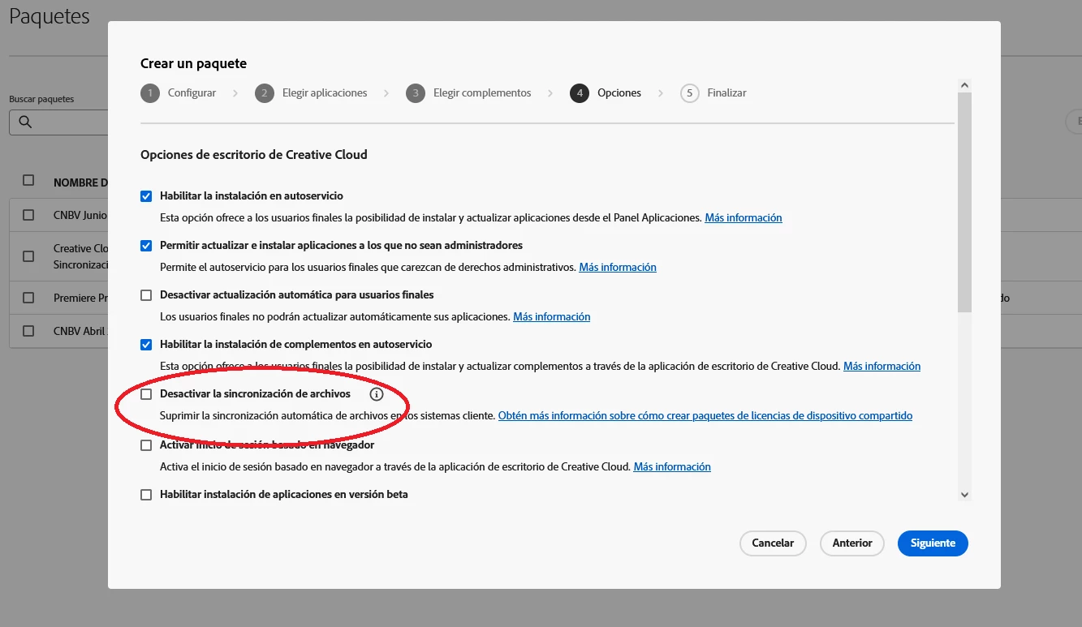Click step 2 Elegir aplicaciones circle

(x=264, y=93)
